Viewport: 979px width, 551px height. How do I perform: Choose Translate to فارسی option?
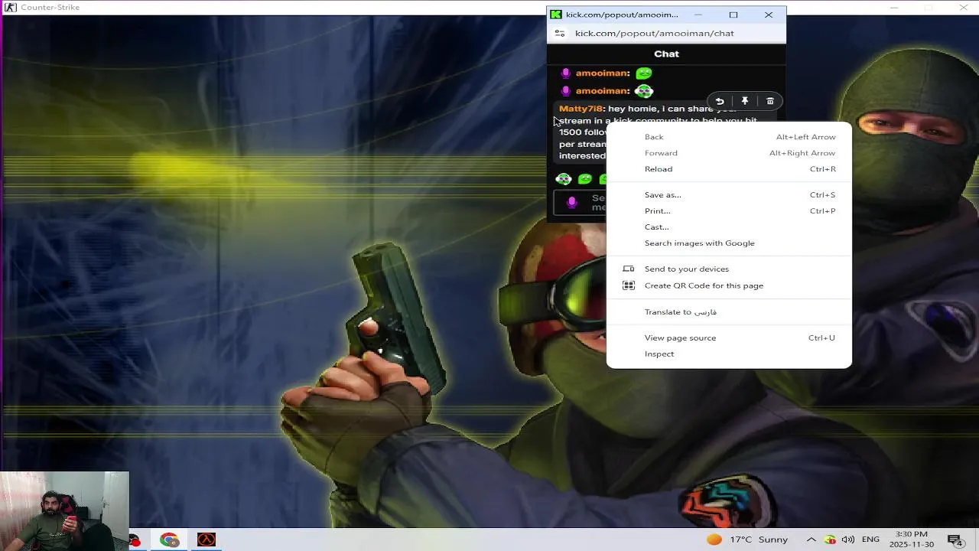pos(729,312)
